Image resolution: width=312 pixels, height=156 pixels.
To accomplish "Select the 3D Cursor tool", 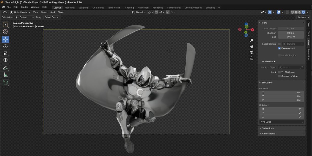I will [x=5, y=32].
